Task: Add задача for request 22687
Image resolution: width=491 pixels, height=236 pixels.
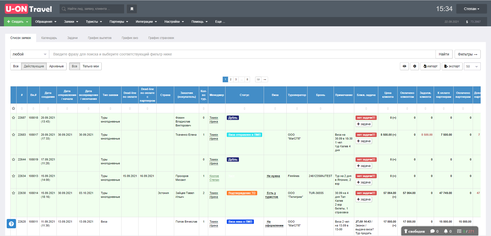Action: click(364, 124)
